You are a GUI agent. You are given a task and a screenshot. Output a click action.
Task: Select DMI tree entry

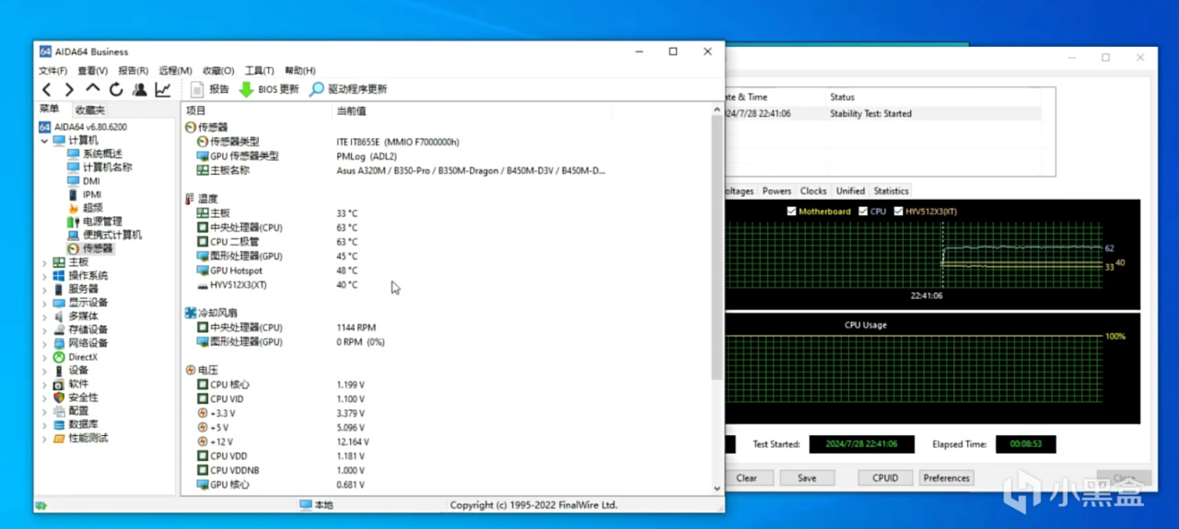pyautogui.click(x=91, y=181)
